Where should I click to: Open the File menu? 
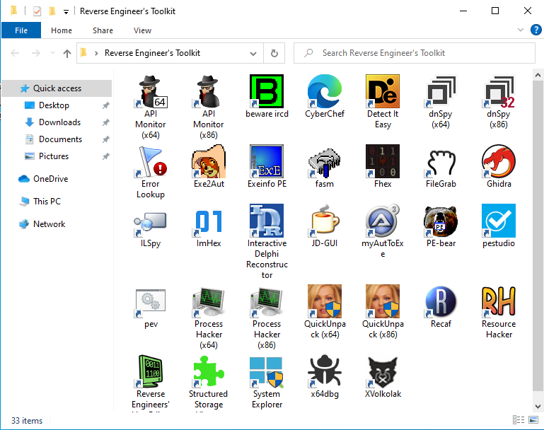click(x=21, y=30)
